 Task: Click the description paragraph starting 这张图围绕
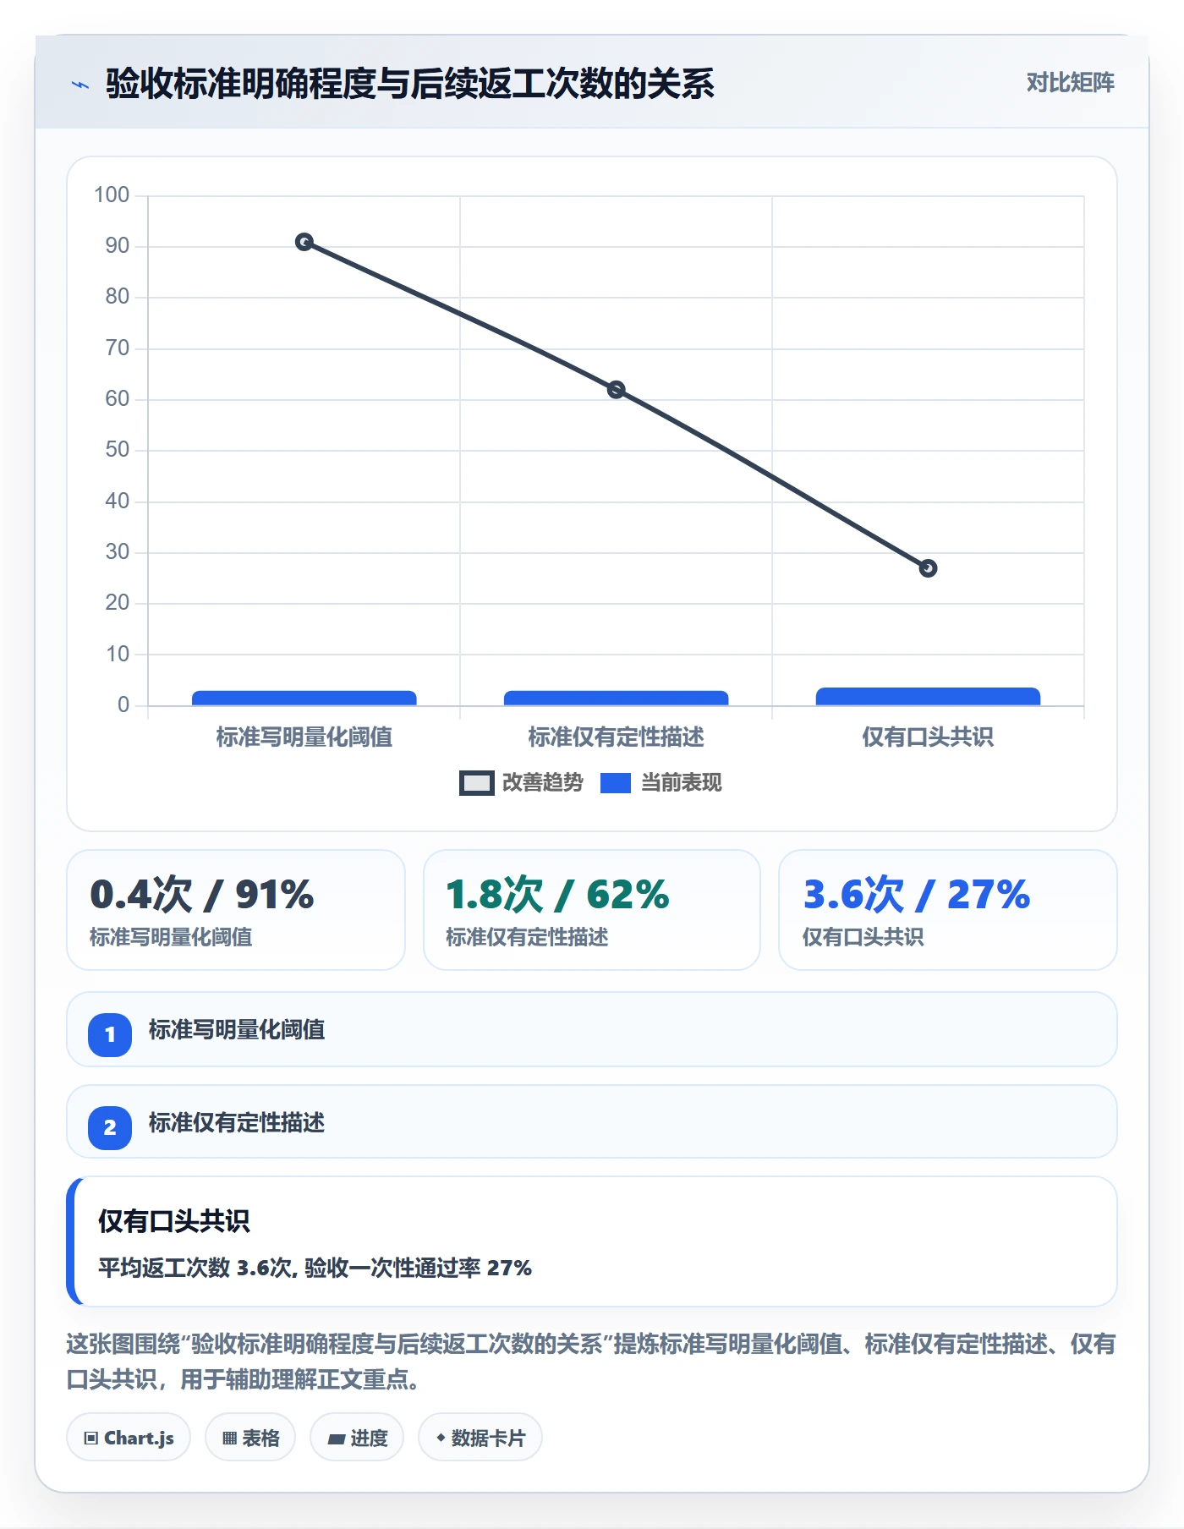pyautogui.click(x=591, y=1362)
